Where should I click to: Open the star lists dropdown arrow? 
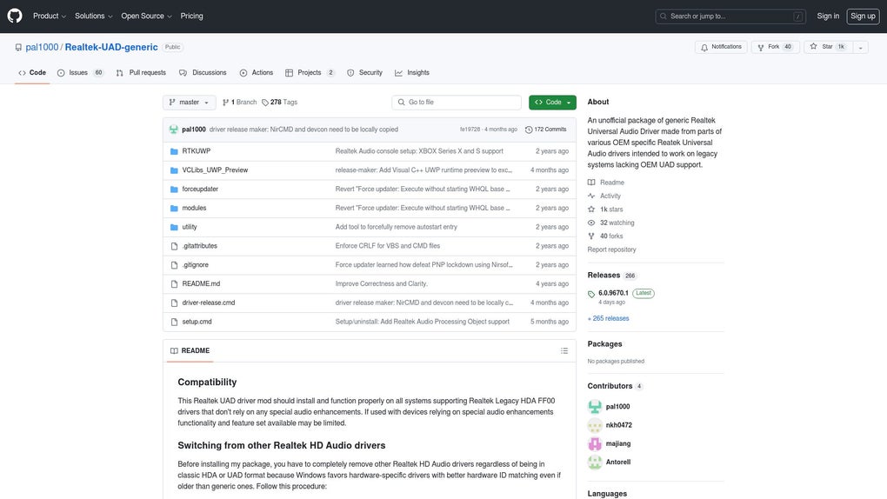point(861,47)
